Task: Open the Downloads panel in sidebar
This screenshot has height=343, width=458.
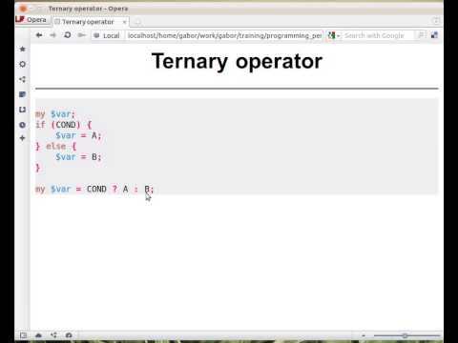Action: pos(22,110)
